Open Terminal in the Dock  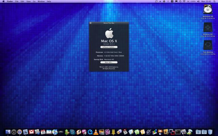tap(178, 132)
